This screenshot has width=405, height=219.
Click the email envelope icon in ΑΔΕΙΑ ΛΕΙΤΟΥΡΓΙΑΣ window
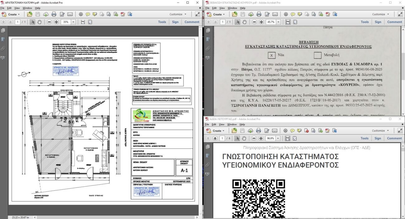point(275,131)
